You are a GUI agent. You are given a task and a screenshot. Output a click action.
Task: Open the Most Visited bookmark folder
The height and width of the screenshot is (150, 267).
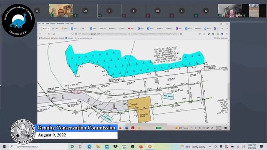44,38
